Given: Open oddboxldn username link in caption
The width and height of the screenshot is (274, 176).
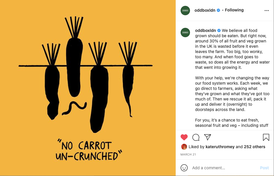Looking at the screenshot, I should pos(205,30).
